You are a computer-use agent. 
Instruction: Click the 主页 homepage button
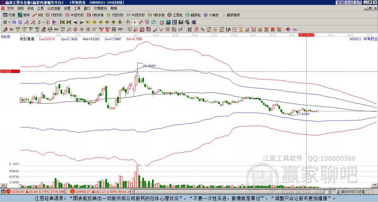(358, 3)
